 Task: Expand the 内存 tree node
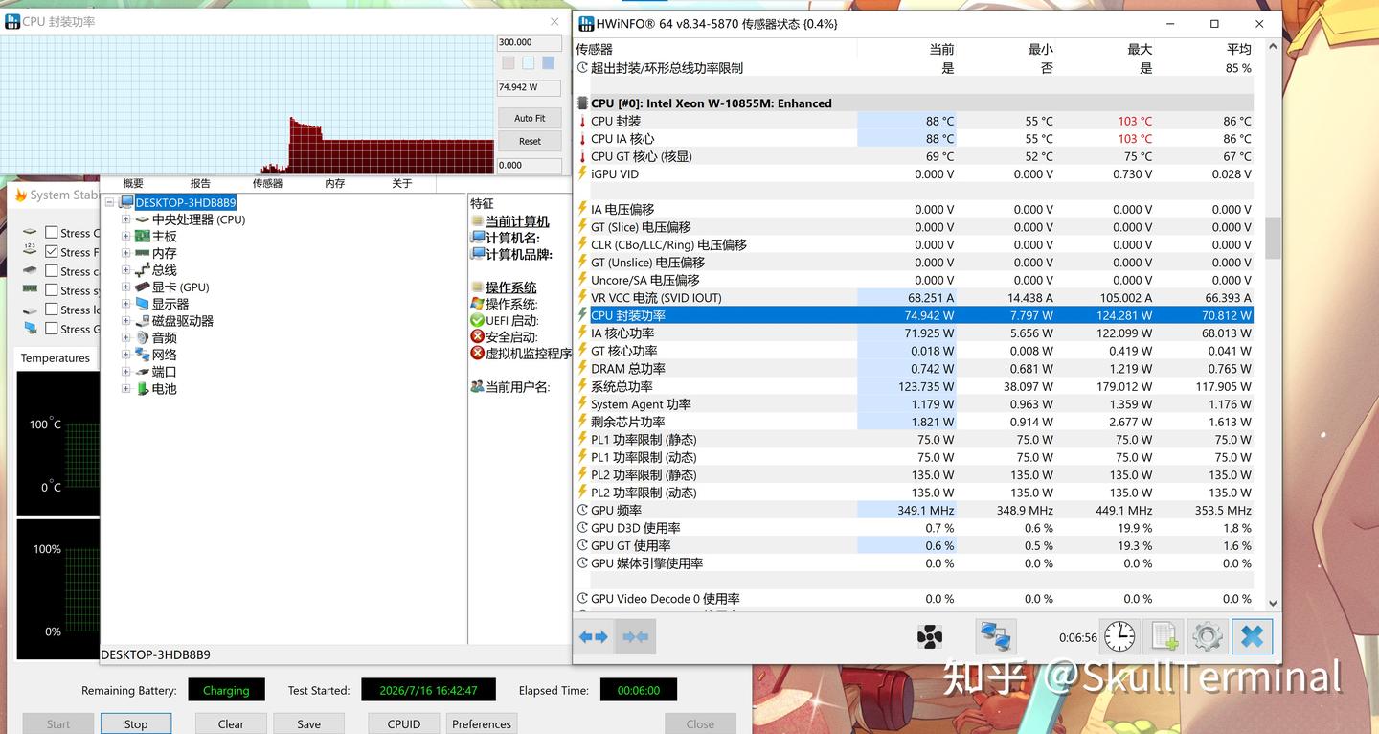125,253
